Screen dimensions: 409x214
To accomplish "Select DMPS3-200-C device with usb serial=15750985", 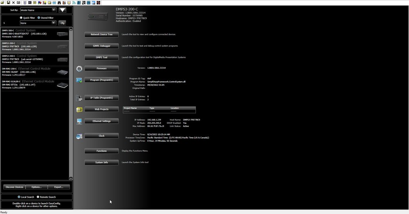I will [x=35, y=59].
